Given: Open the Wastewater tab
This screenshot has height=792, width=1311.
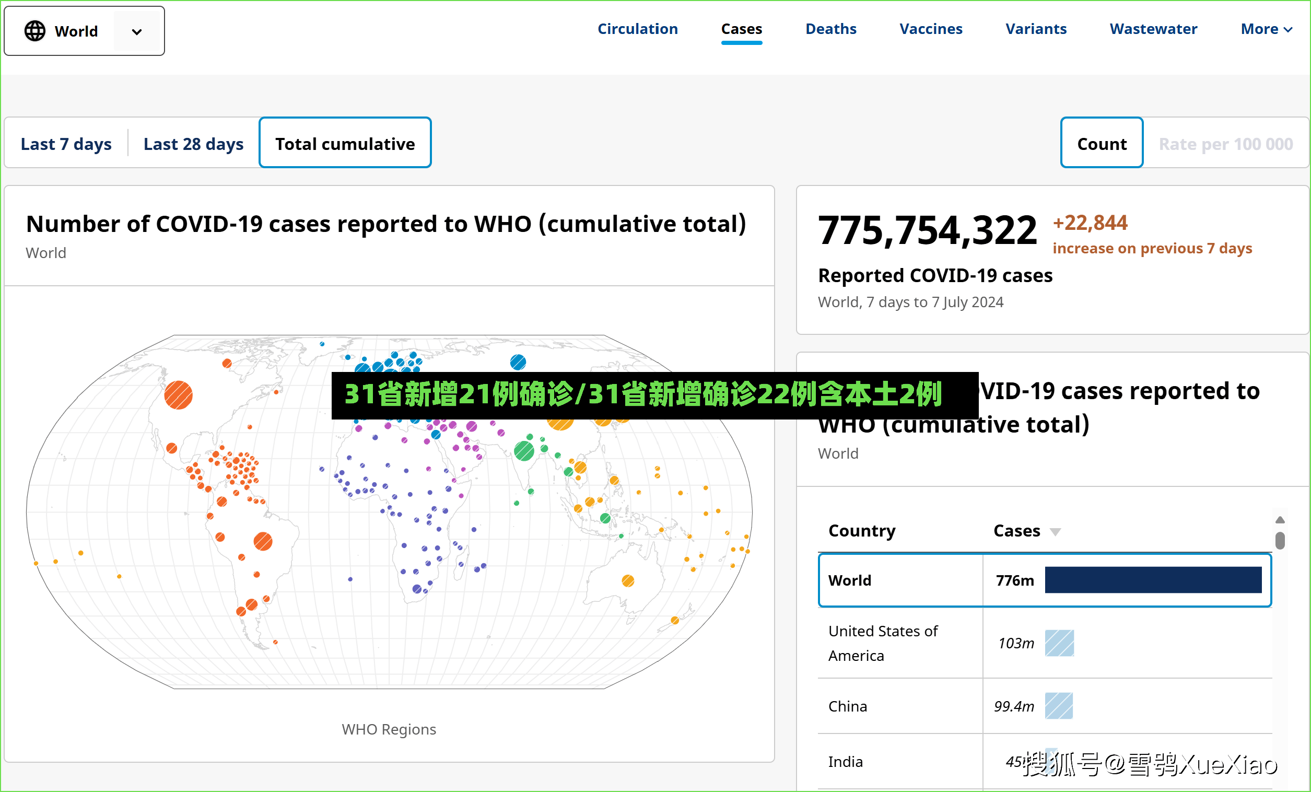Looking at the screenshot, I should click(x=1153, y=29).
